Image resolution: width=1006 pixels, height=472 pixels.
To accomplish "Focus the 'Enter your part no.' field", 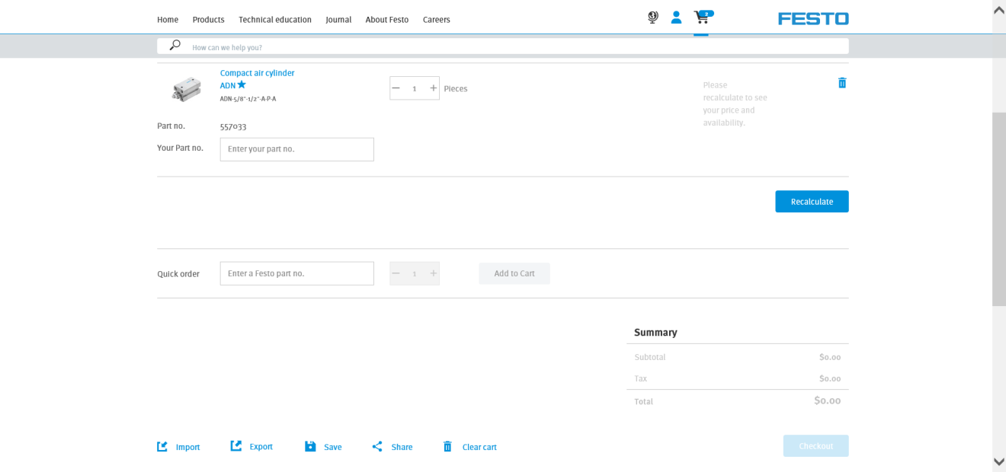I will [297, 149].
